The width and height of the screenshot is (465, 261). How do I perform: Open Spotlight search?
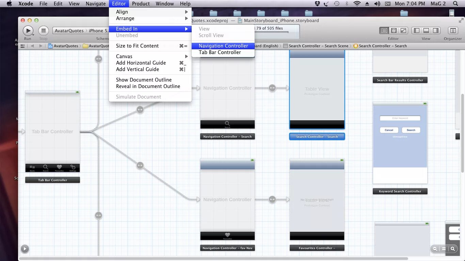click(455, 4)
